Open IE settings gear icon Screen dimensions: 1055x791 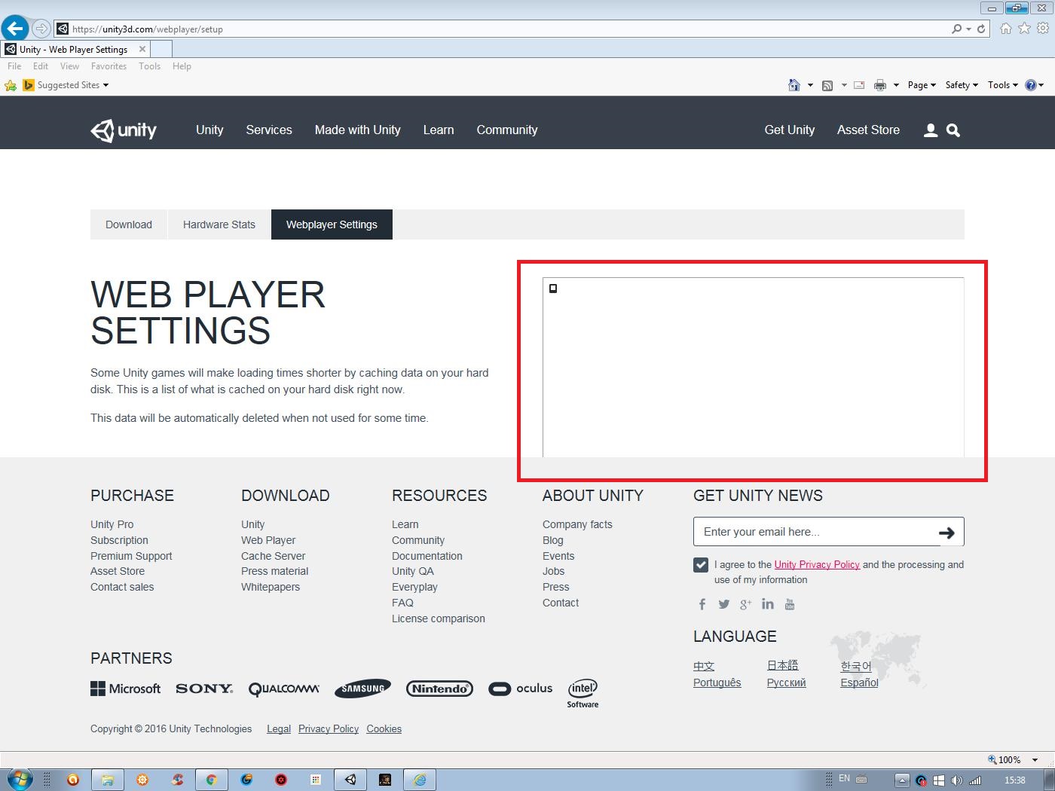(x=1043, y=29)
